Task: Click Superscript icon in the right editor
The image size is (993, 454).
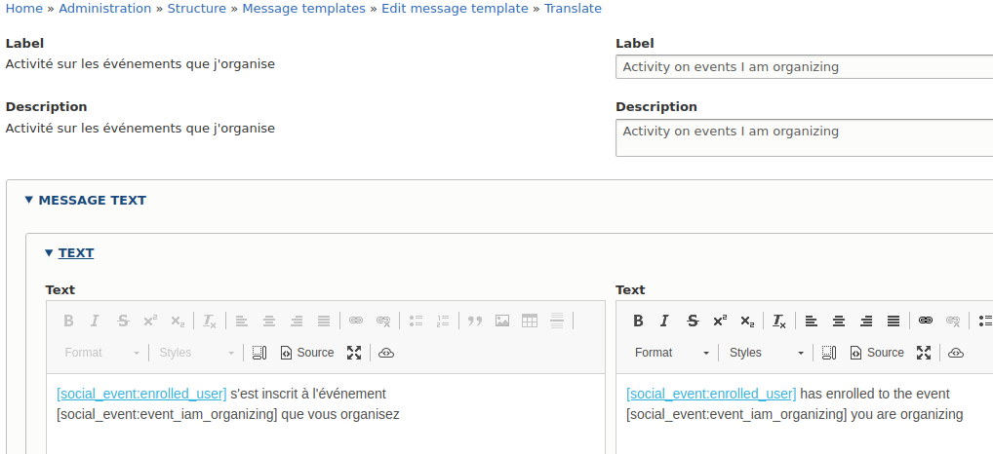Action: [720, 322]
